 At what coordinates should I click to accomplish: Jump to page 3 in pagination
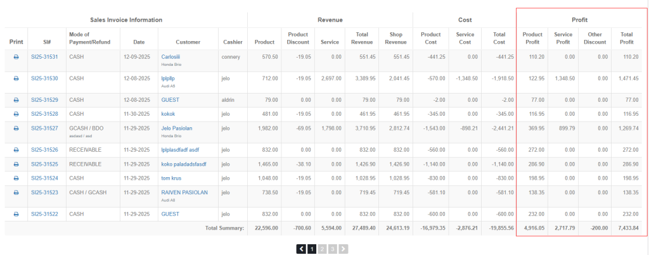point(331,249)
